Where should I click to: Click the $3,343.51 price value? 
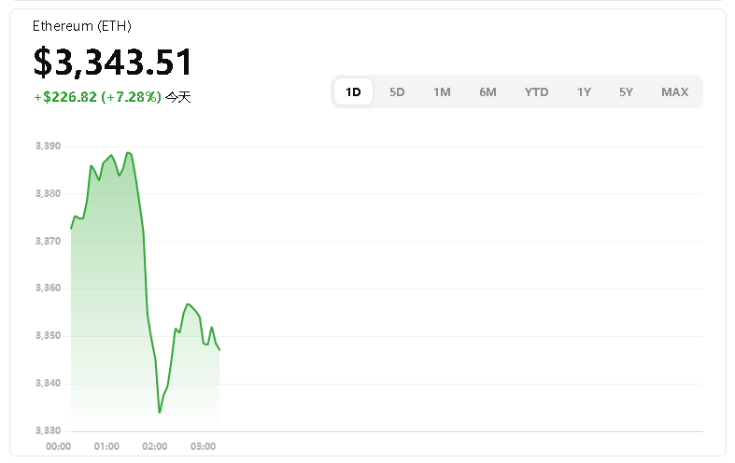(113, 63)
